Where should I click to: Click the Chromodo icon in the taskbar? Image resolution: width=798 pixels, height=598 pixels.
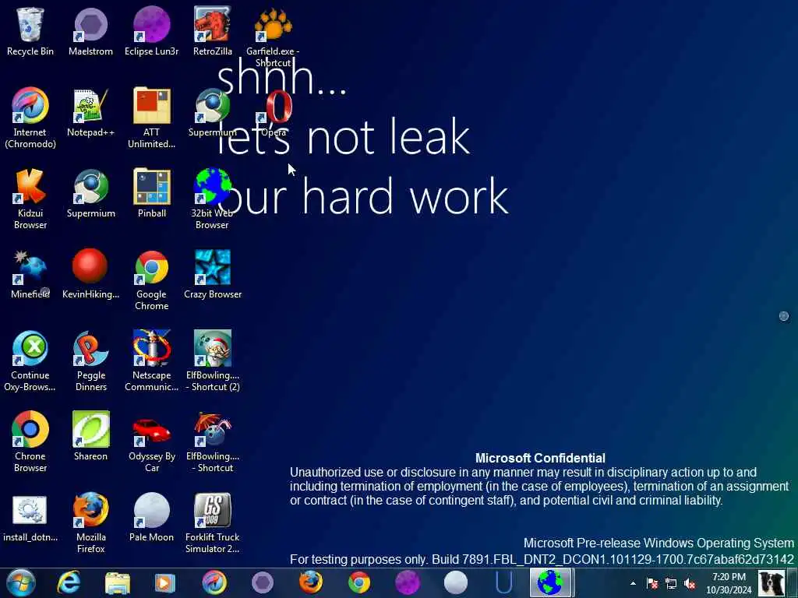click(x=214, y=582)
